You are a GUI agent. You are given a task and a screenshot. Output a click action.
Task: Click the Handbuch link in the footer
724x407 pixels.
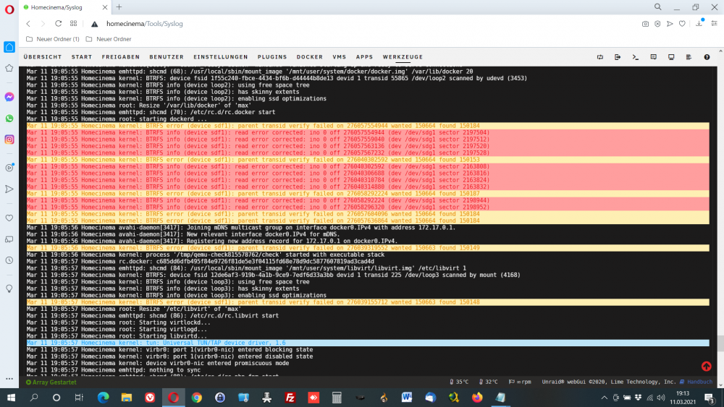pos(696,382)
